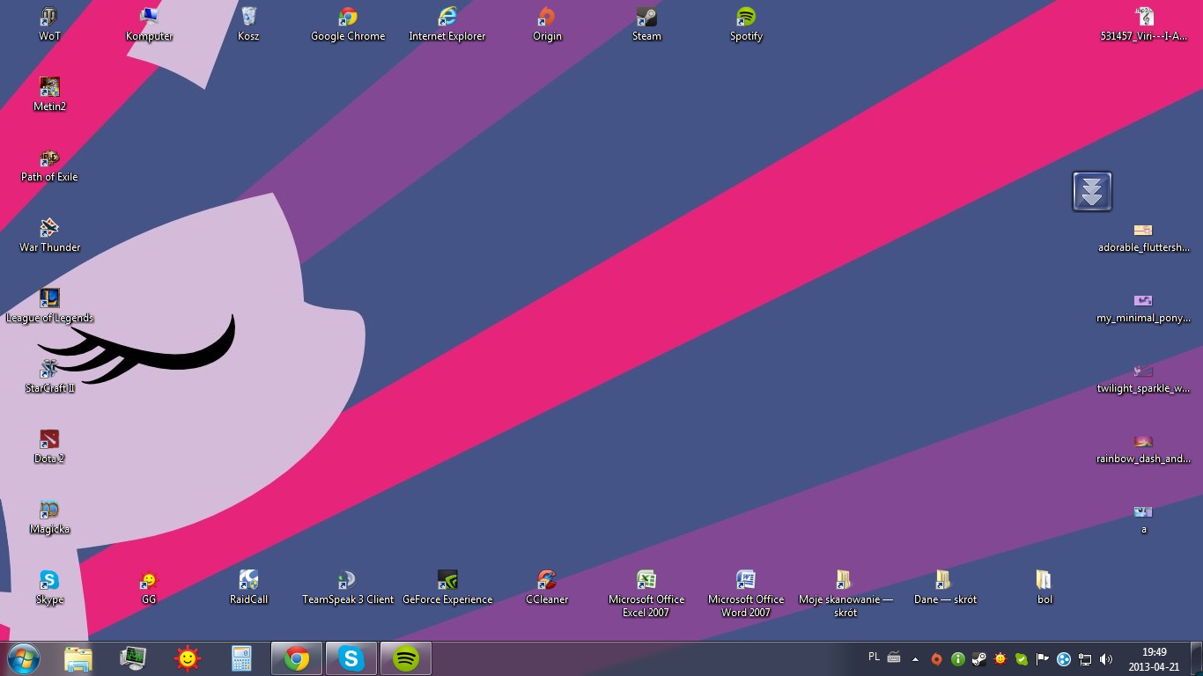Click the Origin icon in system tray

click(x=936, y=658)
